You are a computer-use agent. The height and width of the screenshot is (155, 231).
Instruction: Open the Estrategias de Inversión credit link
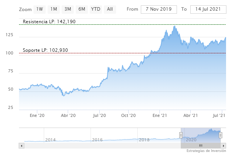pyautogui.click(x=206, y=152)
